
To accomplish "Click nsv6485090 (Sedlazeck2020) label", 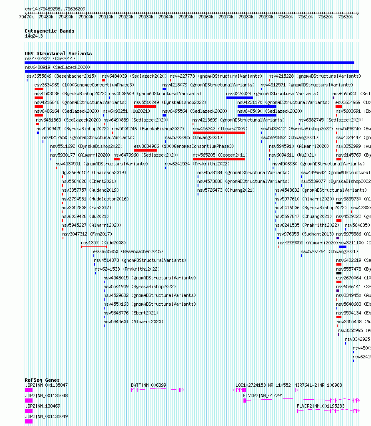I will pos(270,111).
